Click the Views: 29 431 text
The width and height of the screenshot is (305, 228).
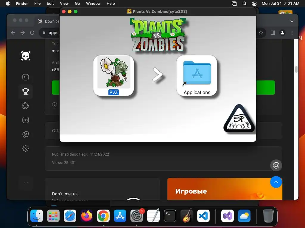[64, 162]
